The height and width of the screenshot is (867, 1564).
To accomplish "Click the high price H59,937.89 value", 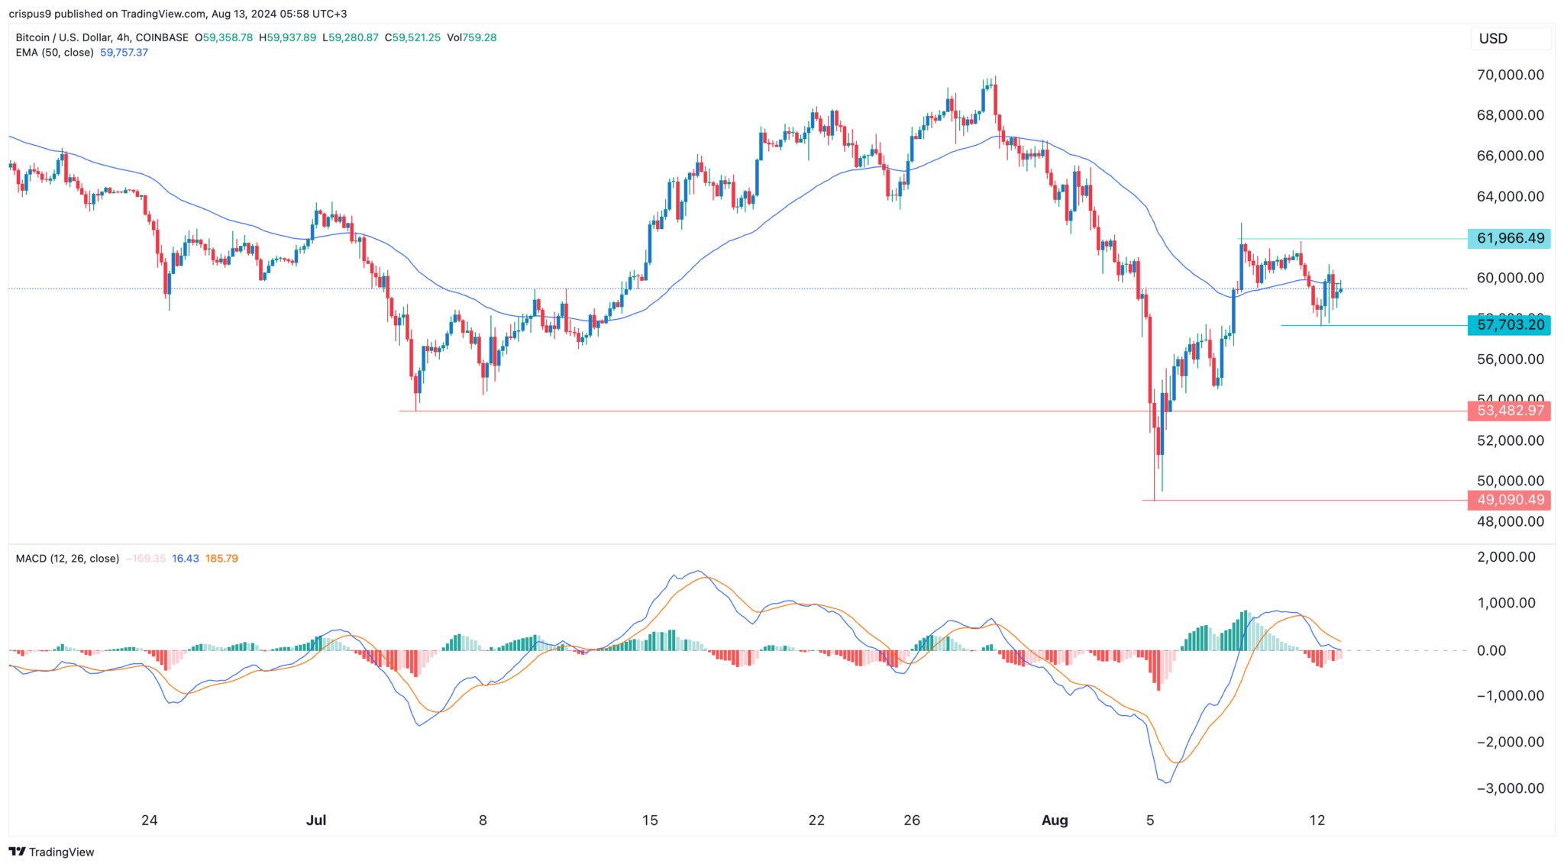I will 287,37.
